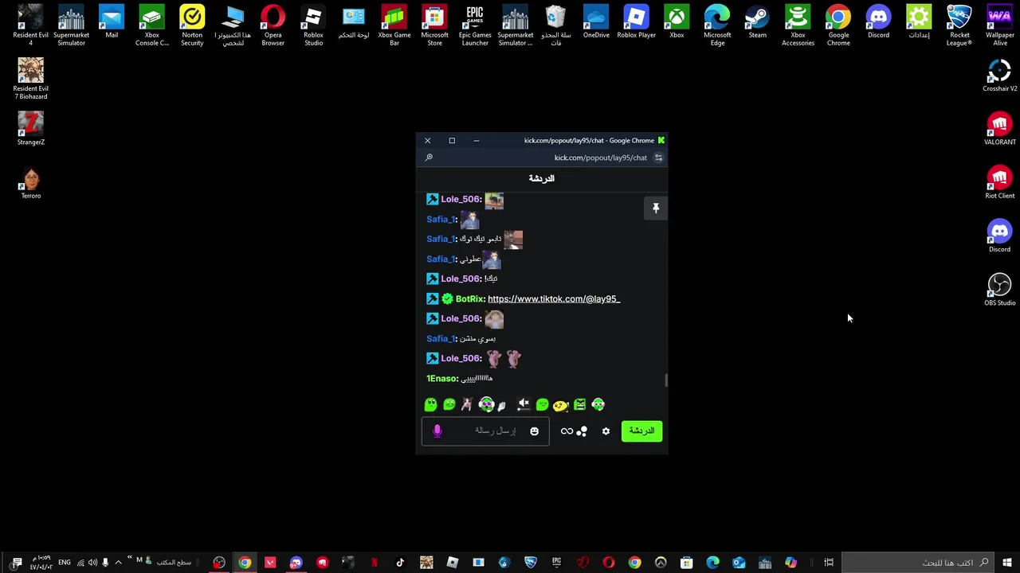Open Norton Security shortcut
Screen dimensions: 1020x573
192,25
